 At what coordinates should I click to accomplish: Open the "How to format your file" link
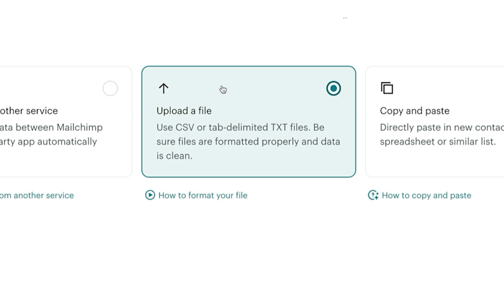click(x=203, y=195)
